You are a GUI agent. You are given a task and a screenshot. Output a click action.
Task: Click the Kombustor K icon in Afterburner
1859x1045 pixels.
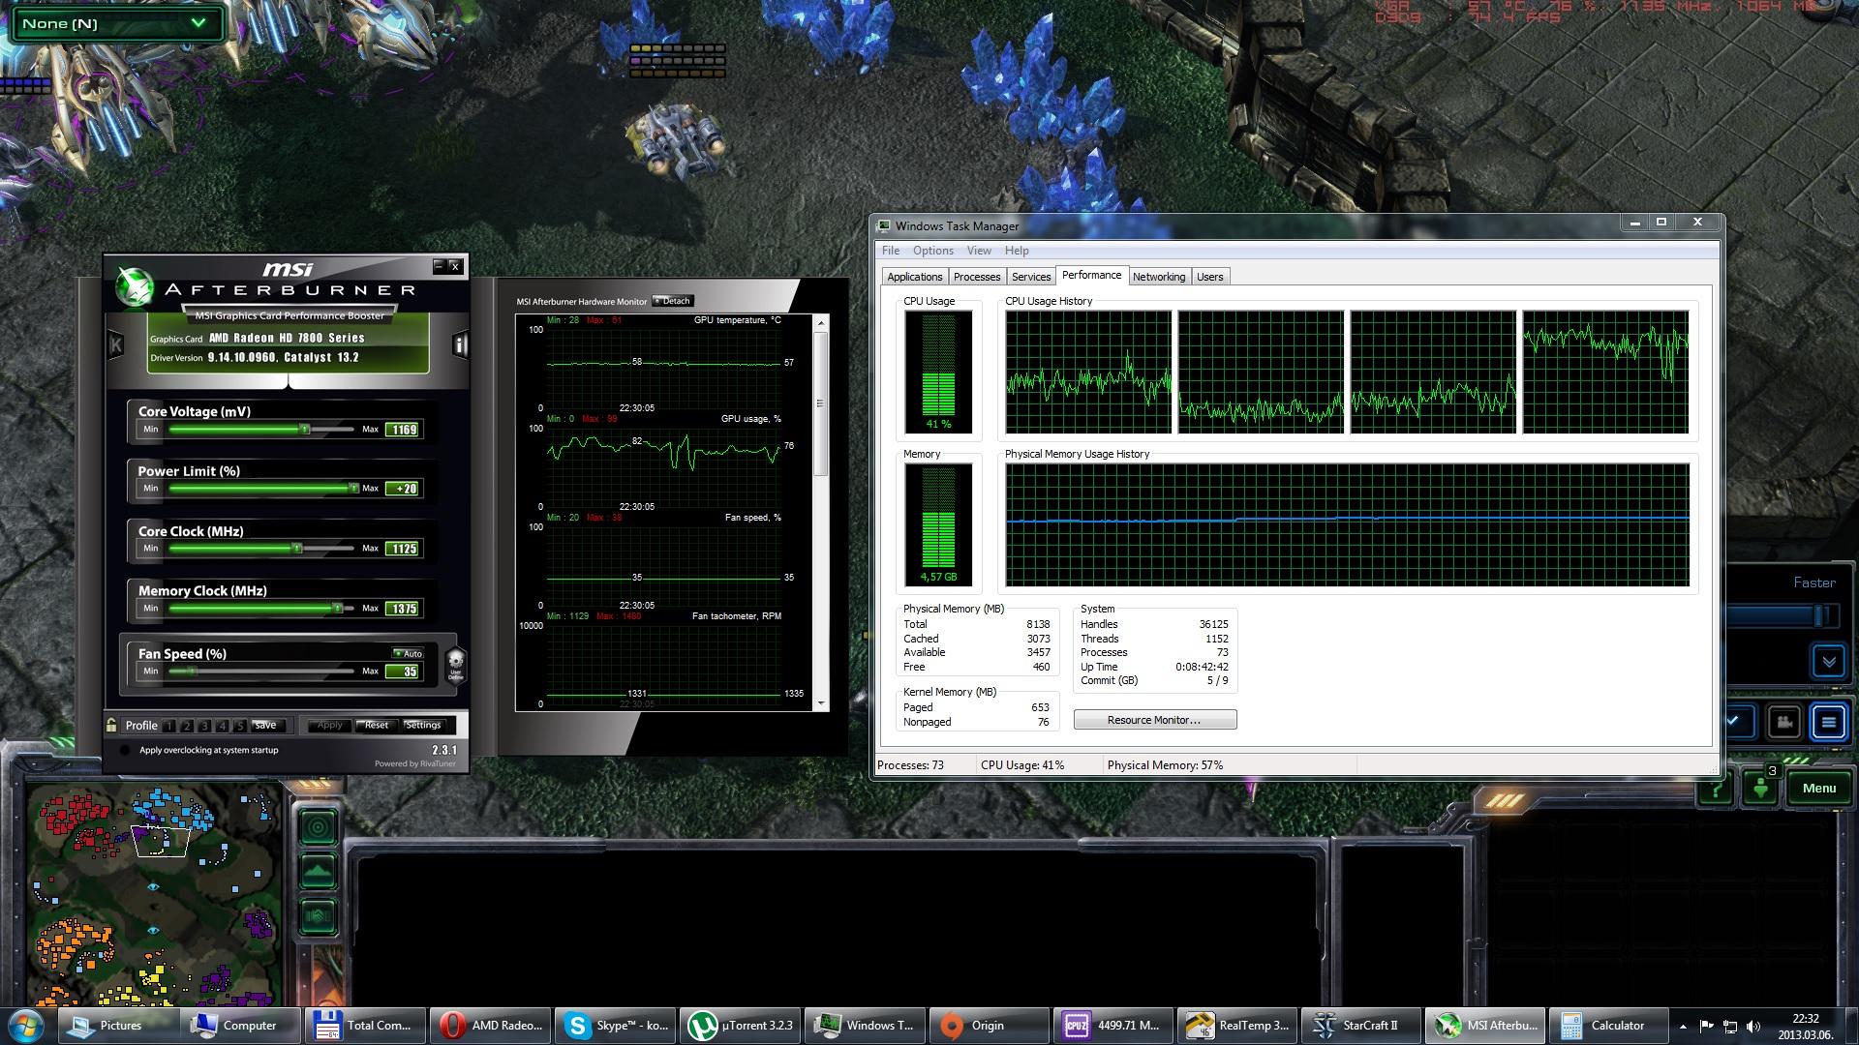[x=116, y=344]
